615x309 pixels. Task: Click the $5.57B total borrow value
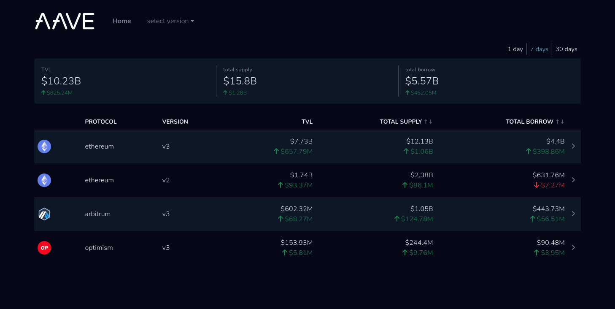coord(422,81)
